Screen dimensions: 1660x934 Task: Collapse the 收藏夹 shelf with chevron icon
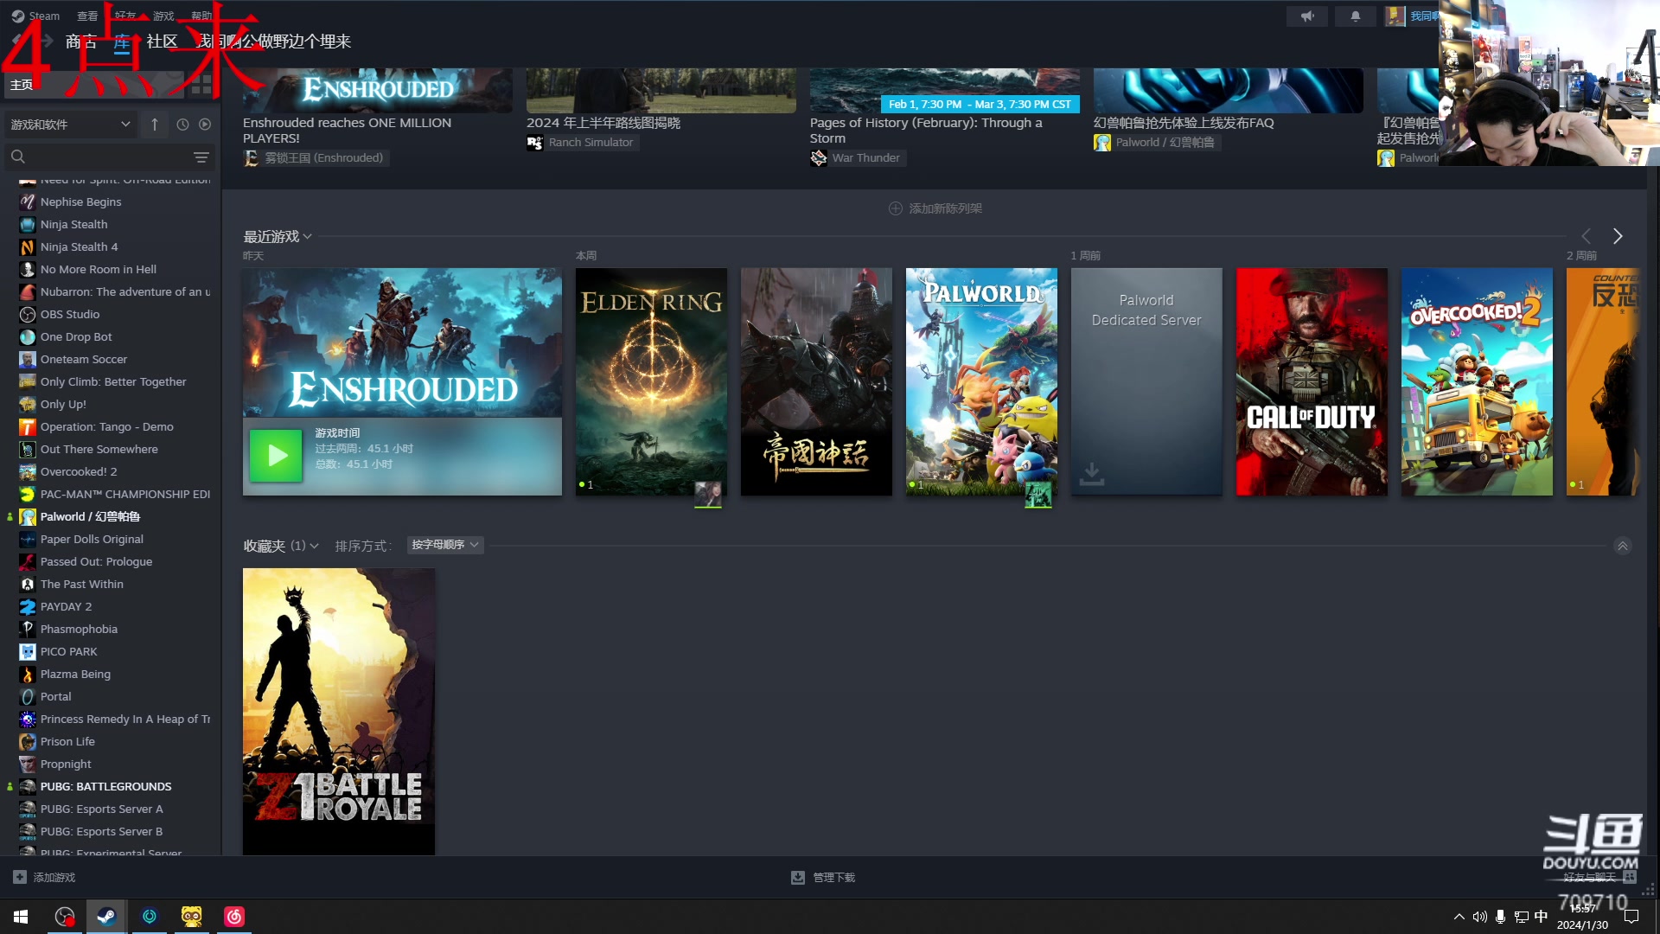pos(1622,546)
